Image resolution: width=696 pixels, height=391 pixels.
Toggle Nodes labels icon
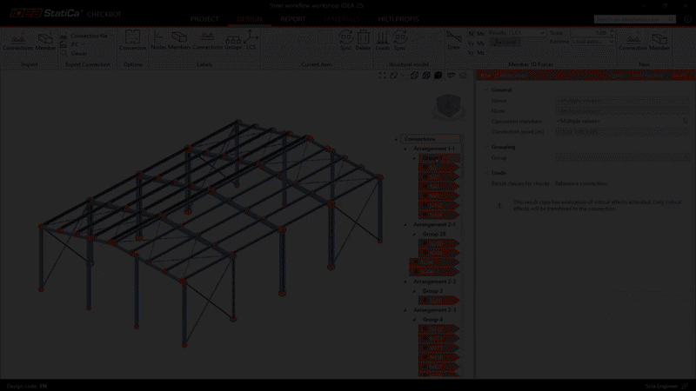[158, 41]
